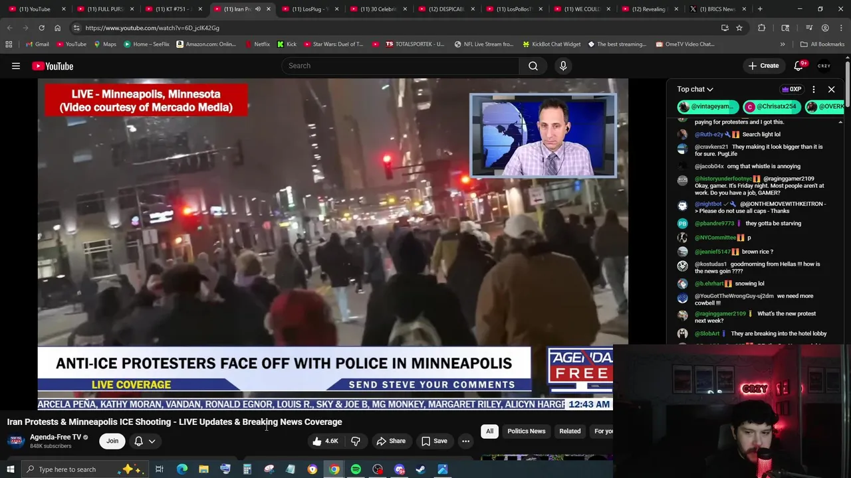851x478 pixels.
Task: Open live chat options three-dot menu
Action: click(x=813, y=89)
